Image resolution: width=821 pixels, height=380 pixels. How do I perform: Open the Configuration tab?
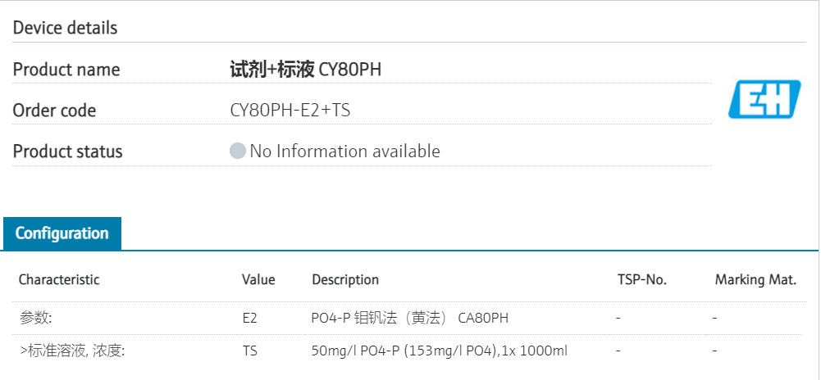tap(62, 233)
